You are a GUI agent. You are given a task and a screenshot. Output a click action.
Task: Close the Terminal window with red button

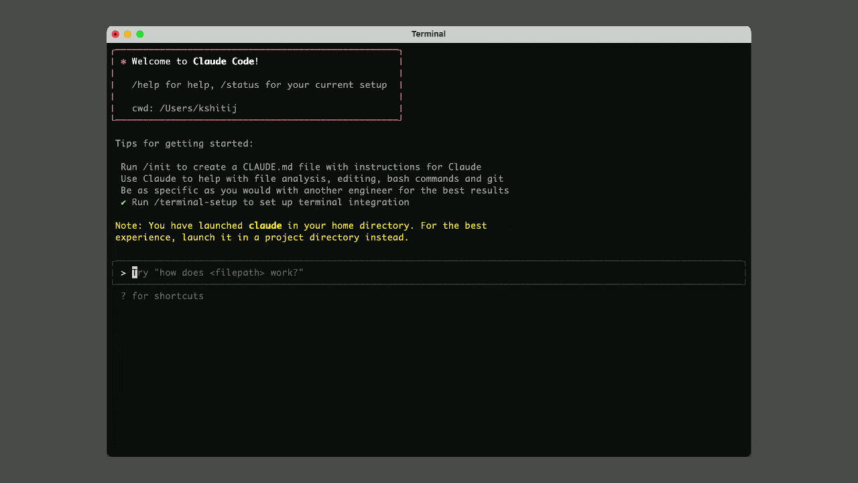pyautogui.click(x=115, y=34)
